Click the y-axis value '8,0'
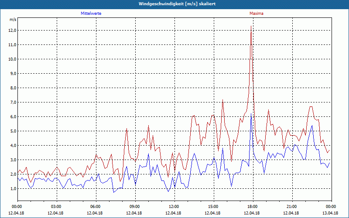The image size is (349, 218). [14, 88]
